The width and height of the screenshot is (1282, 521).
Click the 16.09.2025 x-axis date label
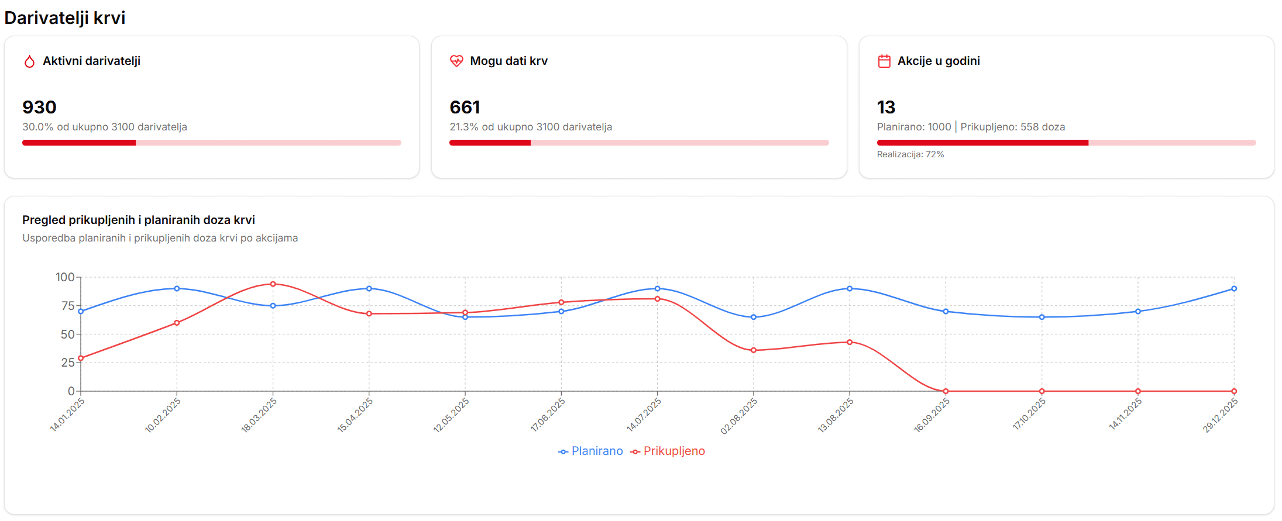click(x=932, y=415)
